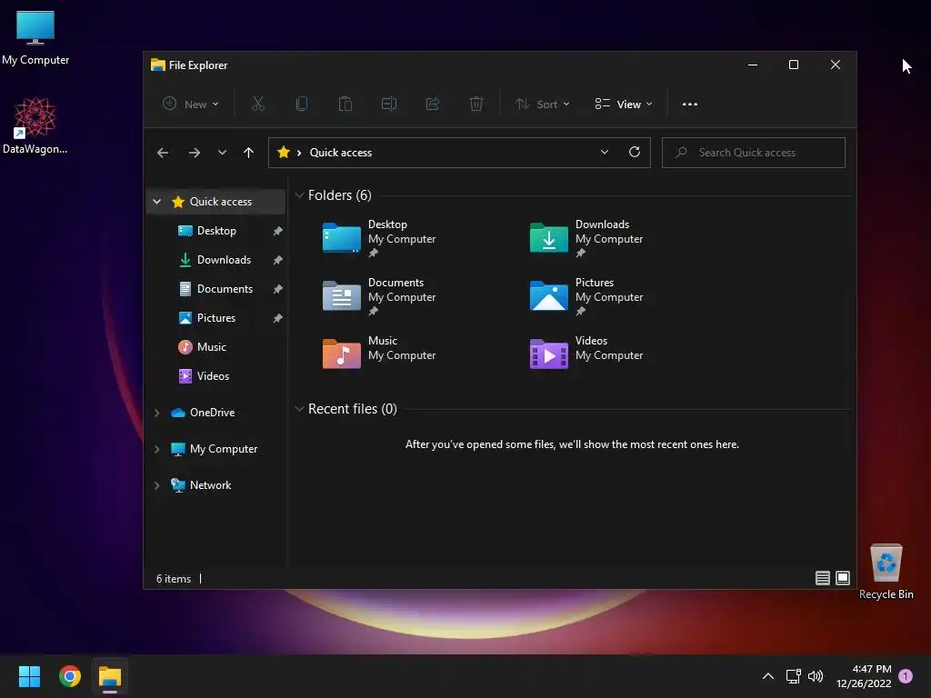The image size is (931, 698).
Task: Select My Computer in the navigation pane
Action: point(224,449)
